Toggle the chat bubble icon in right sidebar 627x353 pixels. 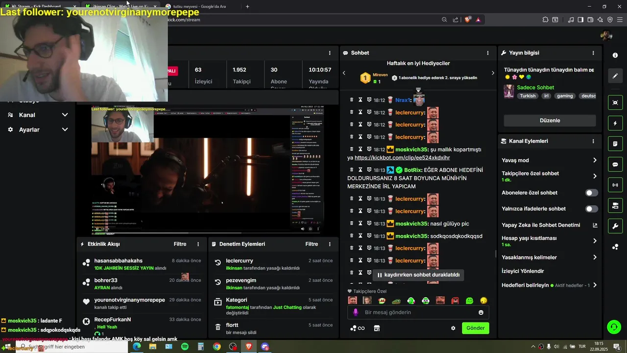615,165
